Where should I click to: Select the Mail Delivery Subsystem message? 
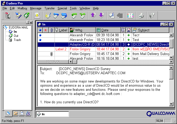(x=103, y=54)
